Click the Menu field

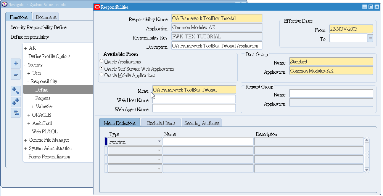click(194, 90)
